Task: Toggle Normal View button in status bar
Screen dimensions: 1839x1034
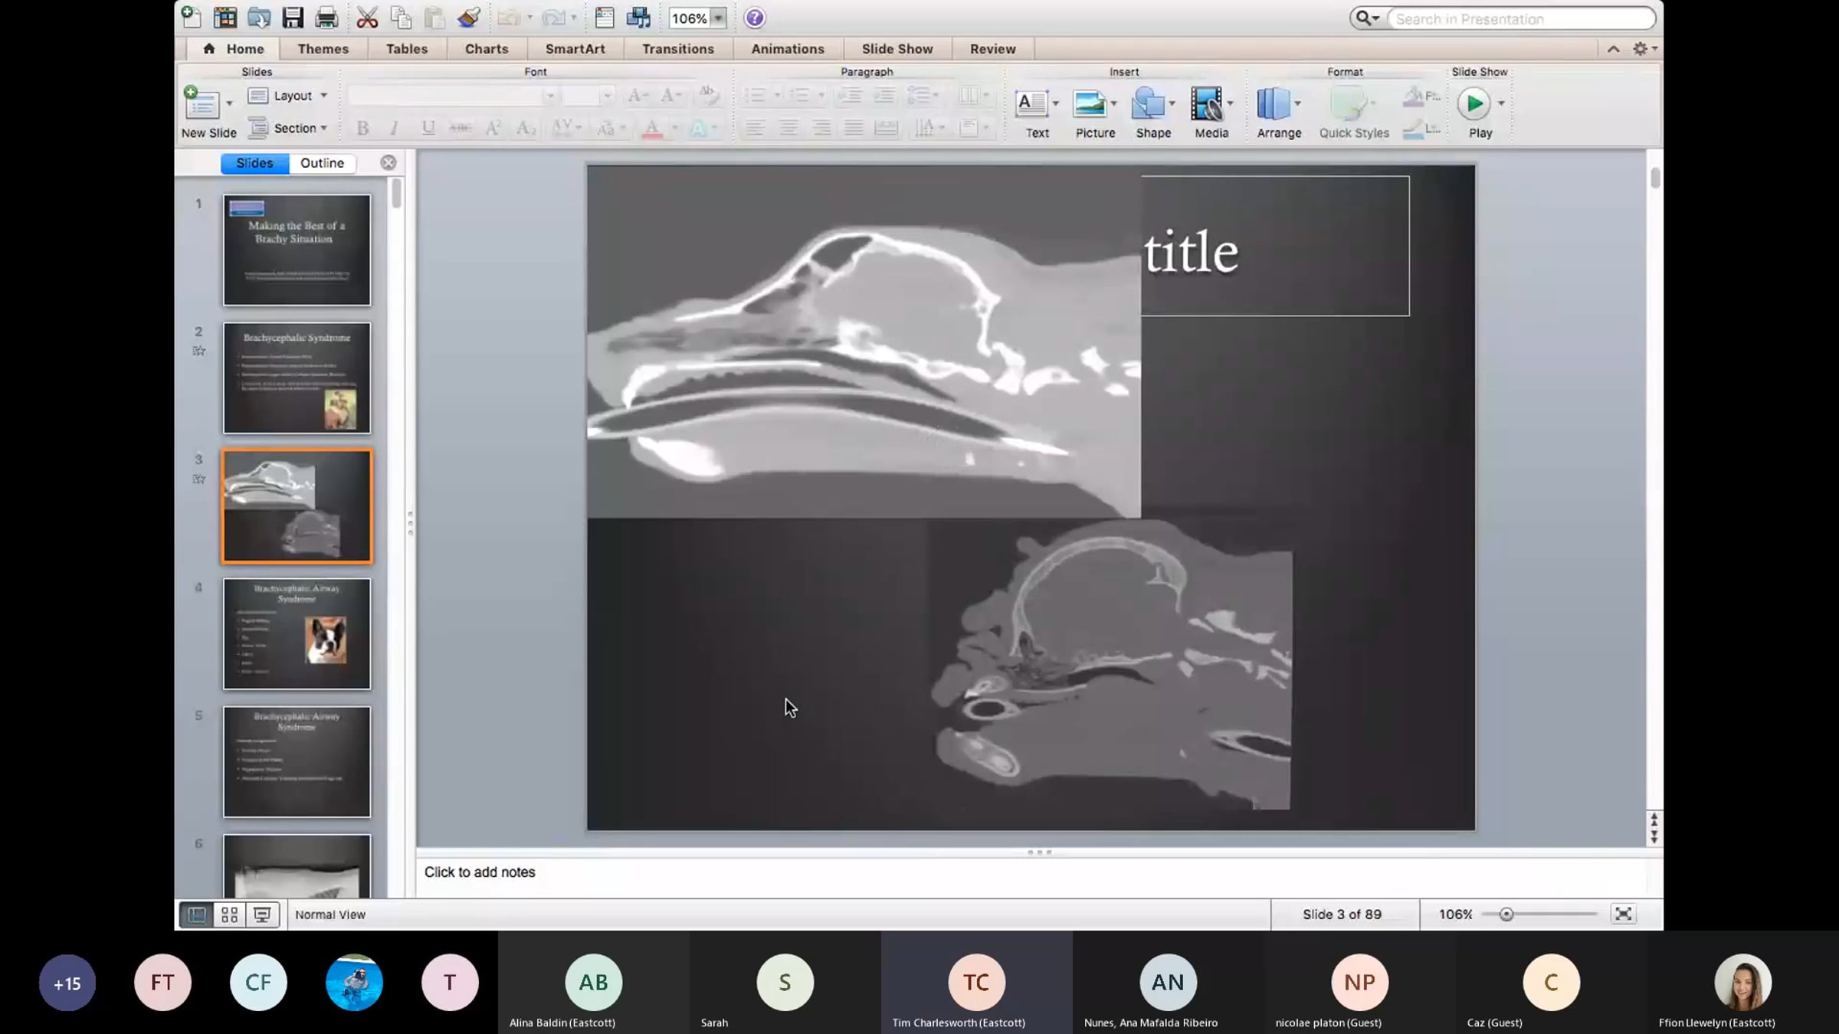Action: tap(197, 915)
